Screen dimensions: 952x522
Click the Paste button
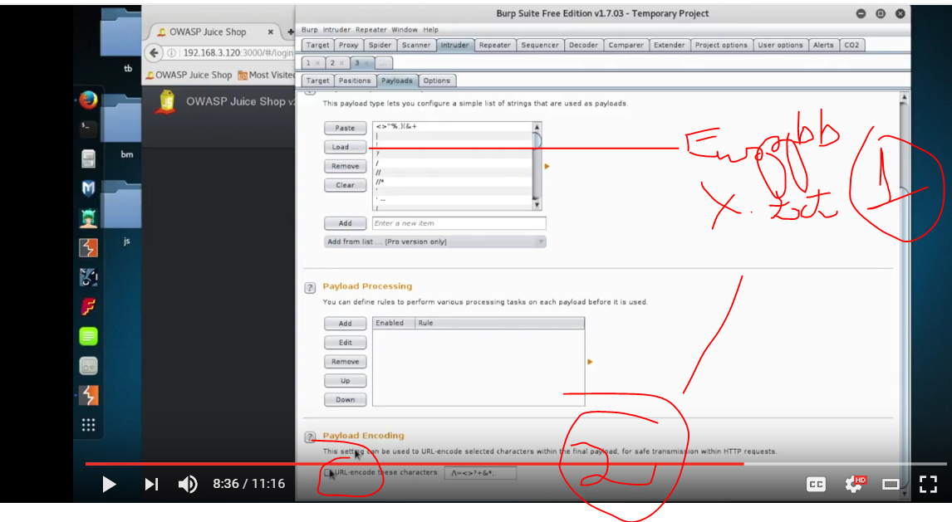345,128
